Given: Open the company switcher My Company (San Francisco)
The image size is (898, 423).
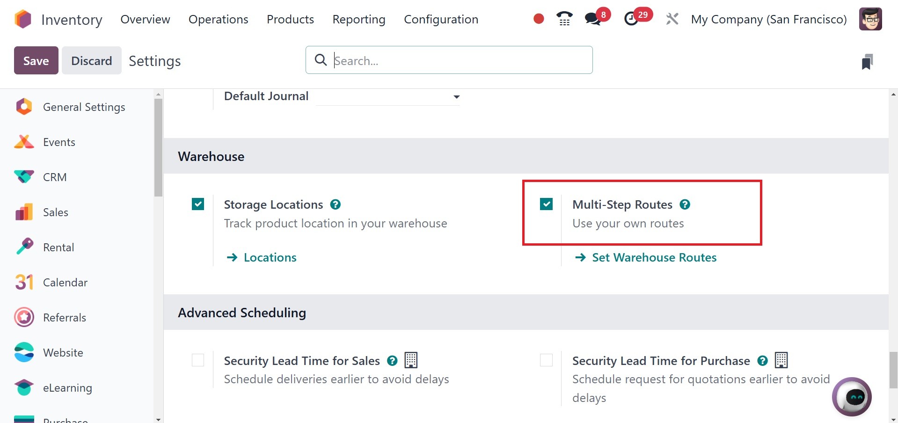Looking at the screenshot, I should click(768, 19).
